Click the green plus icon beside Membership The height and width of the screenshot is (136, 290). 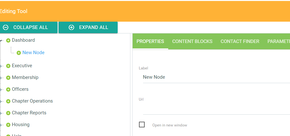point(8,78)
